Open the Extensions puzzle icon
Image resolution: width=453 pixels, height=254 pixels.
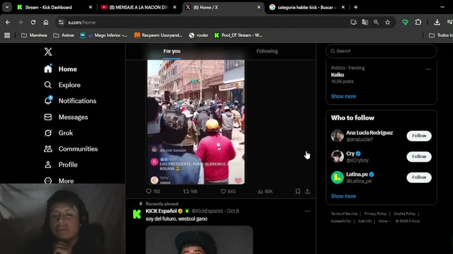[x=418, y=22]
